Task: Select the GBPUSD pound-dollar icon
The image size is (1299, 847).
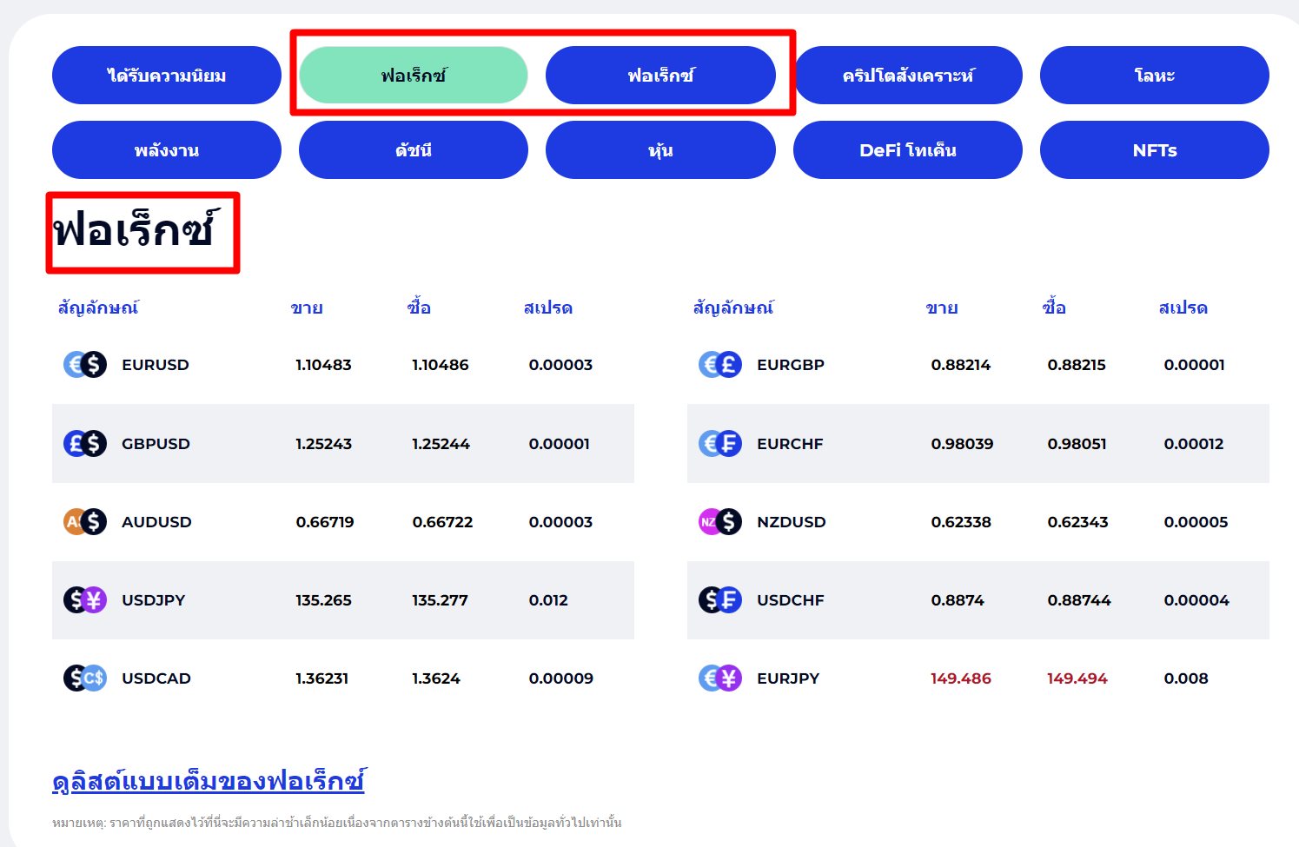Action: tap(84, 443)
